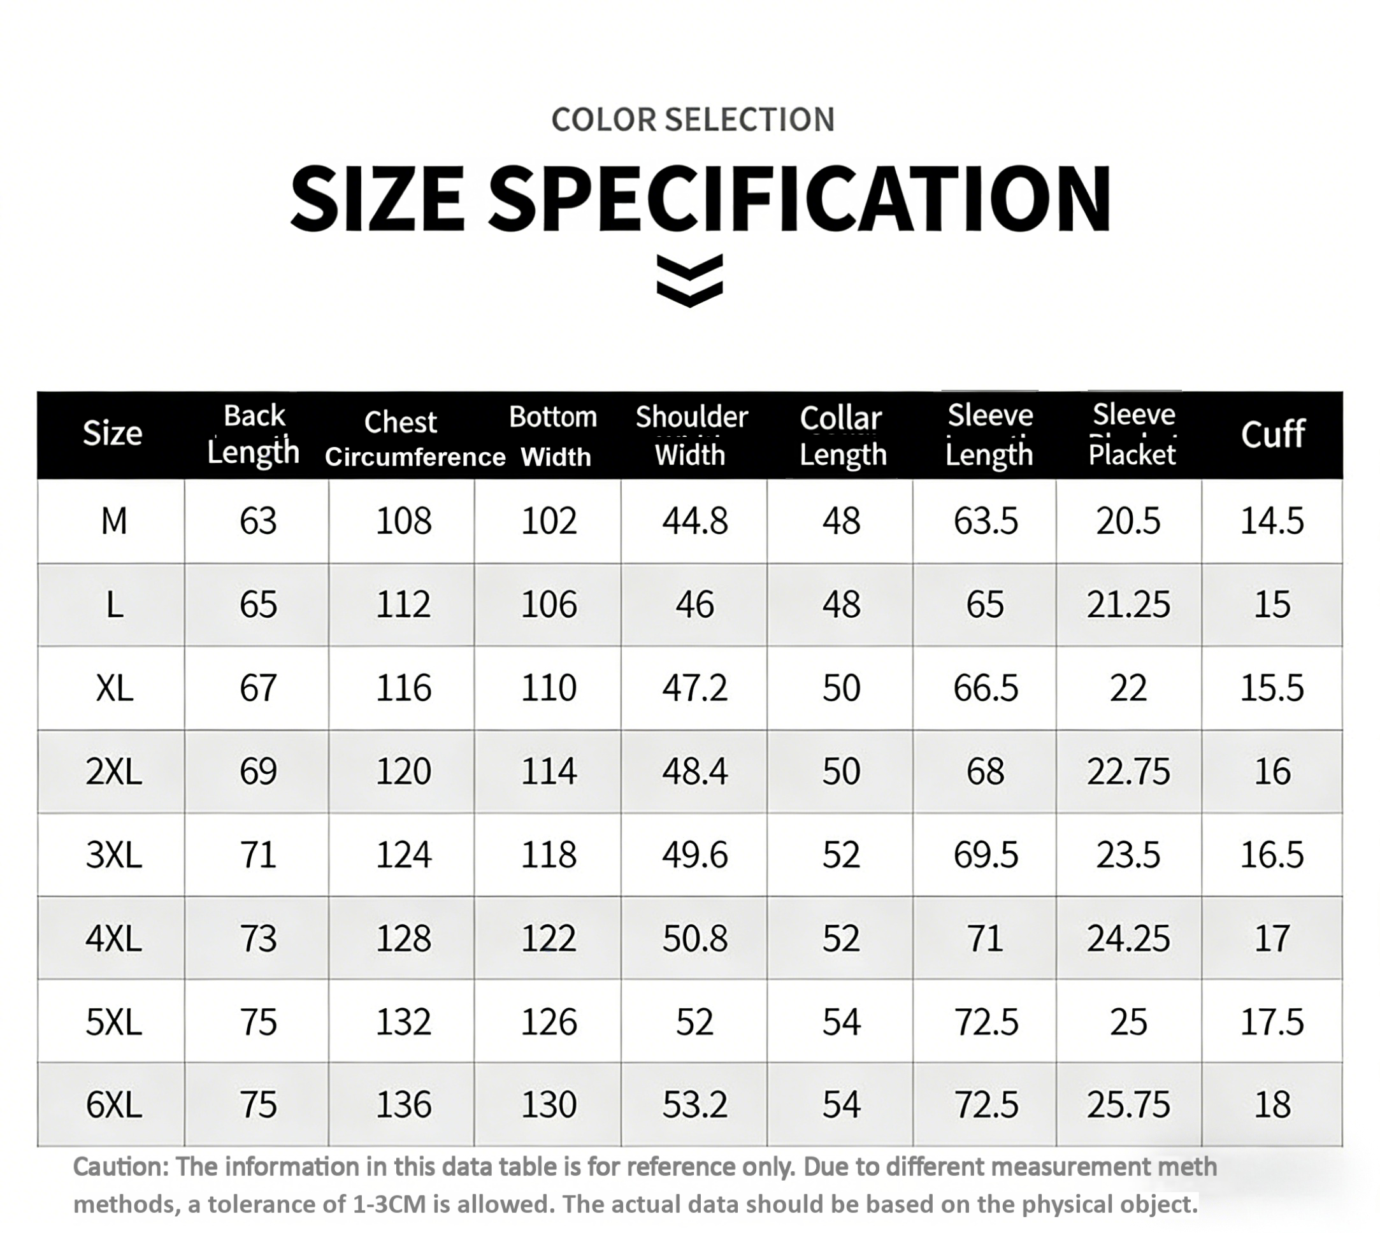1380x1233 pixels.
Task: Click the Cuff column header
Action: (1272, 434)
